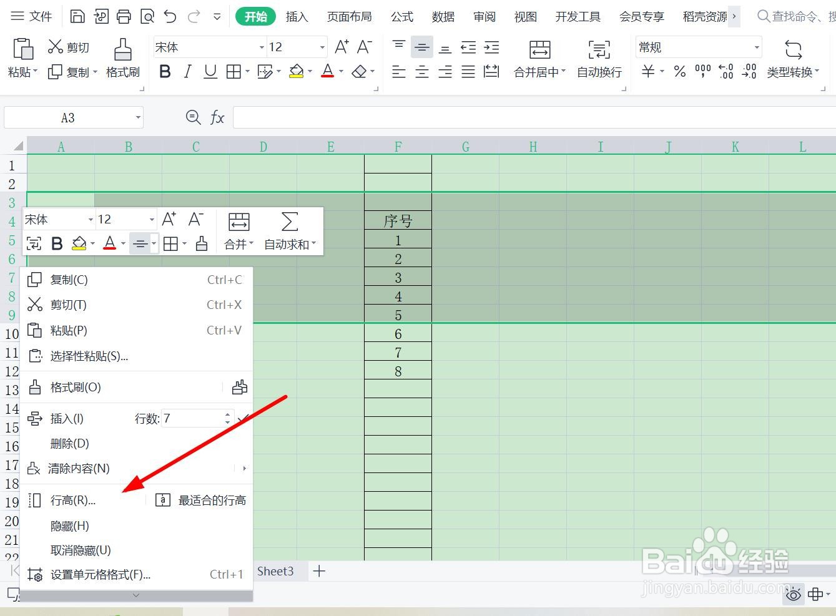Apply underline formatting from the ribbon
Image resolution: width=836 pixels, height=616 pixels.
[210, 71]
